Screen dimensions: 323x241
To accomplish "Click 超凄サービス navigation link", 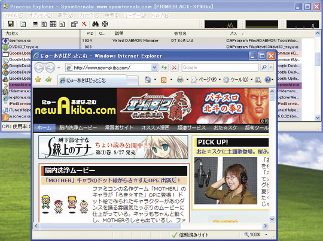I will click(x=191, y=128).
